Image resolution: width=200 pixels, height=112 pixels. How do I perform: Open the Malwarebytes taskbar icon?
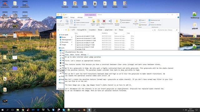33,110
